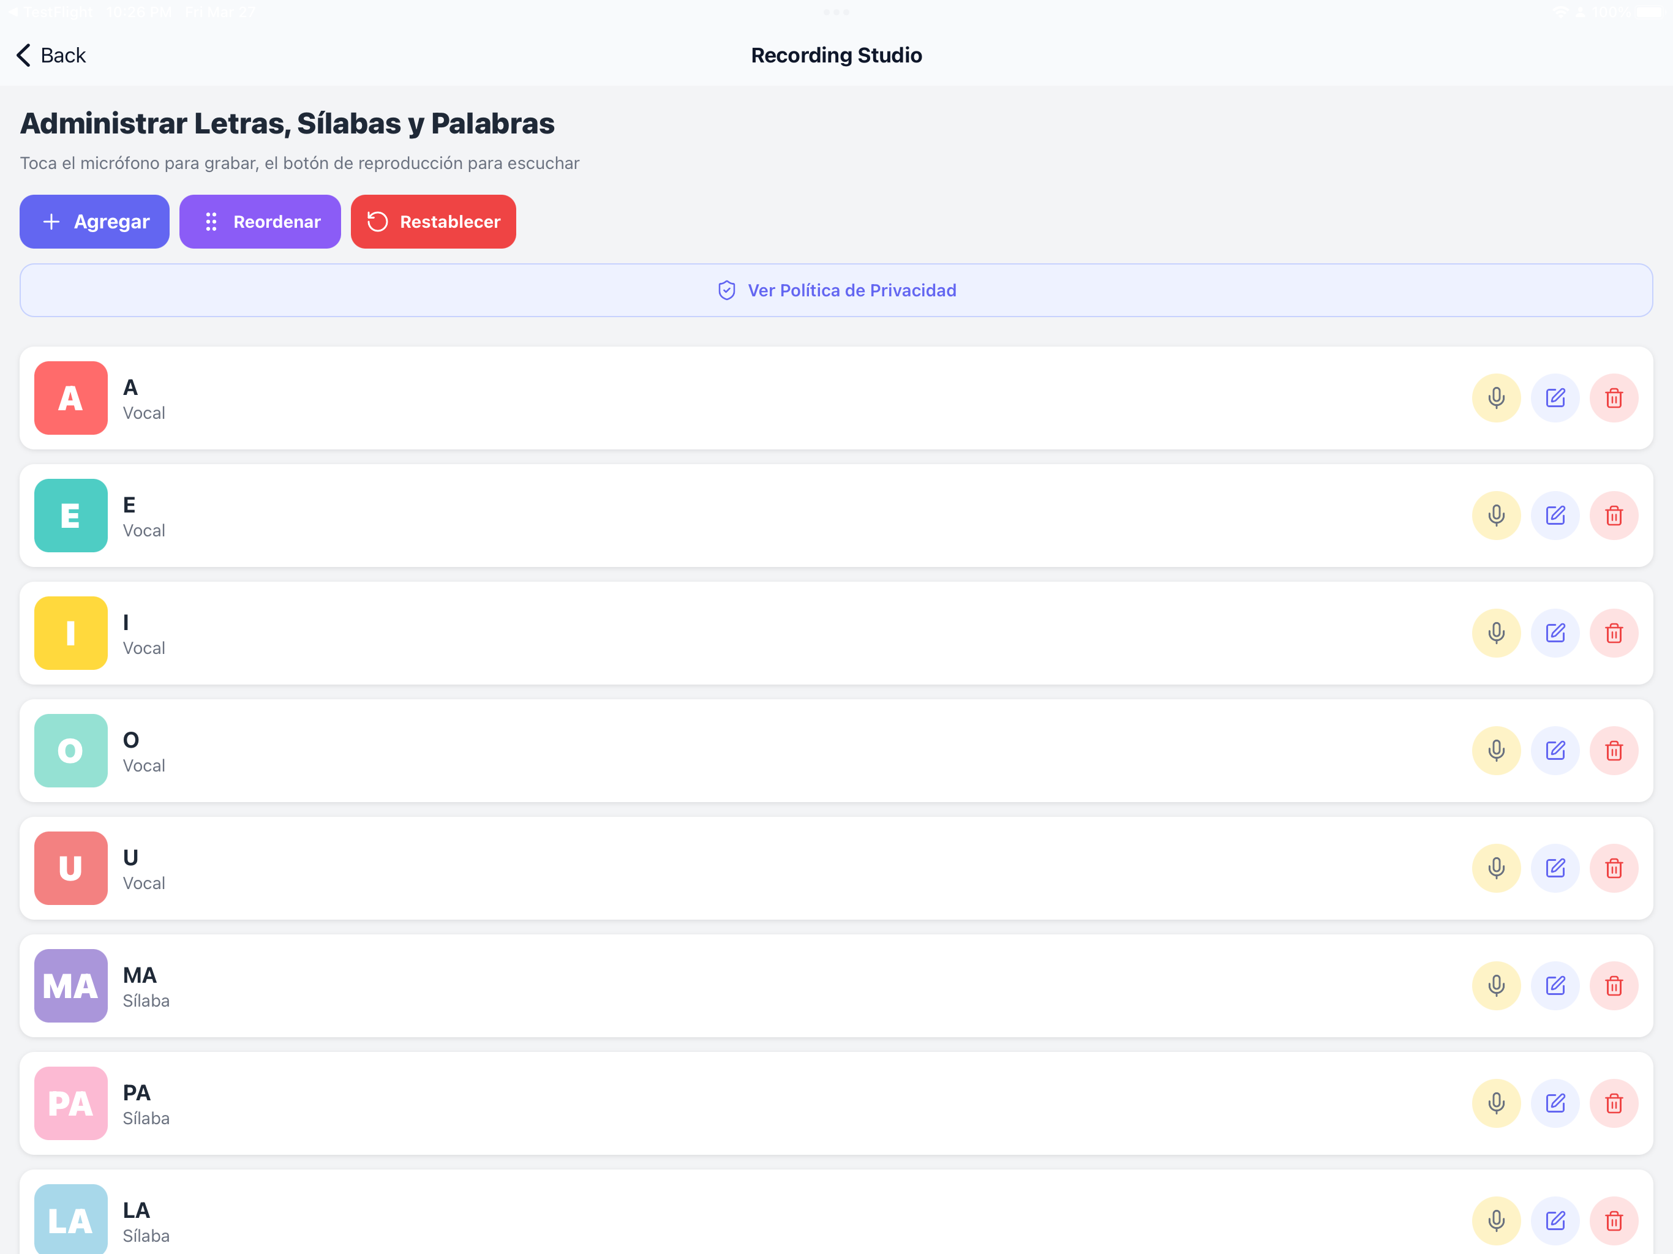Open Ver Política de Privacidad

click(837, 290)
